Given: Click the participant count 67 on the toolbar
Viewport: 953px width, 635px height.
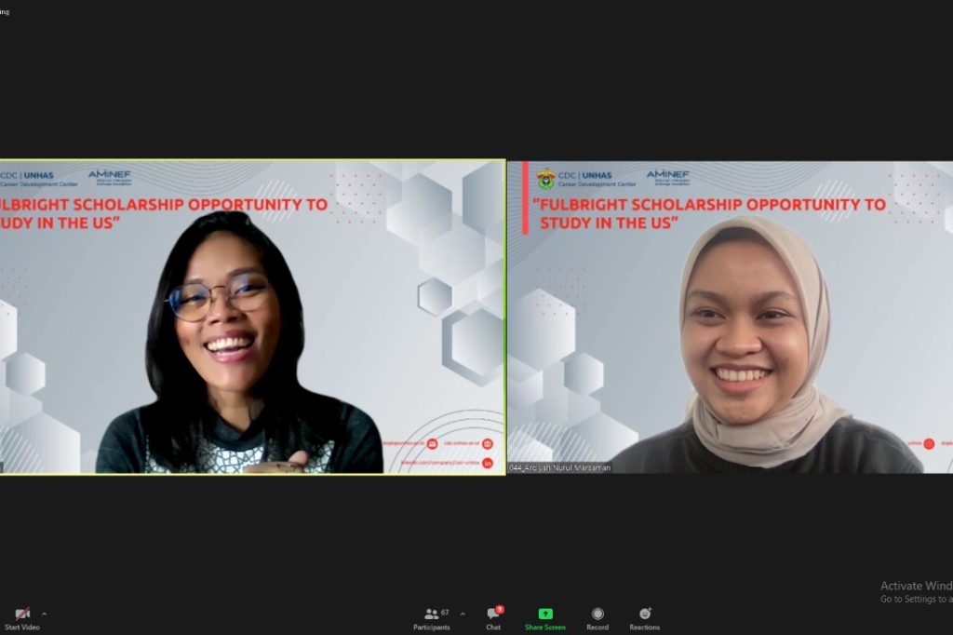Looking at the screenshot, I should (x=444, y=611).
